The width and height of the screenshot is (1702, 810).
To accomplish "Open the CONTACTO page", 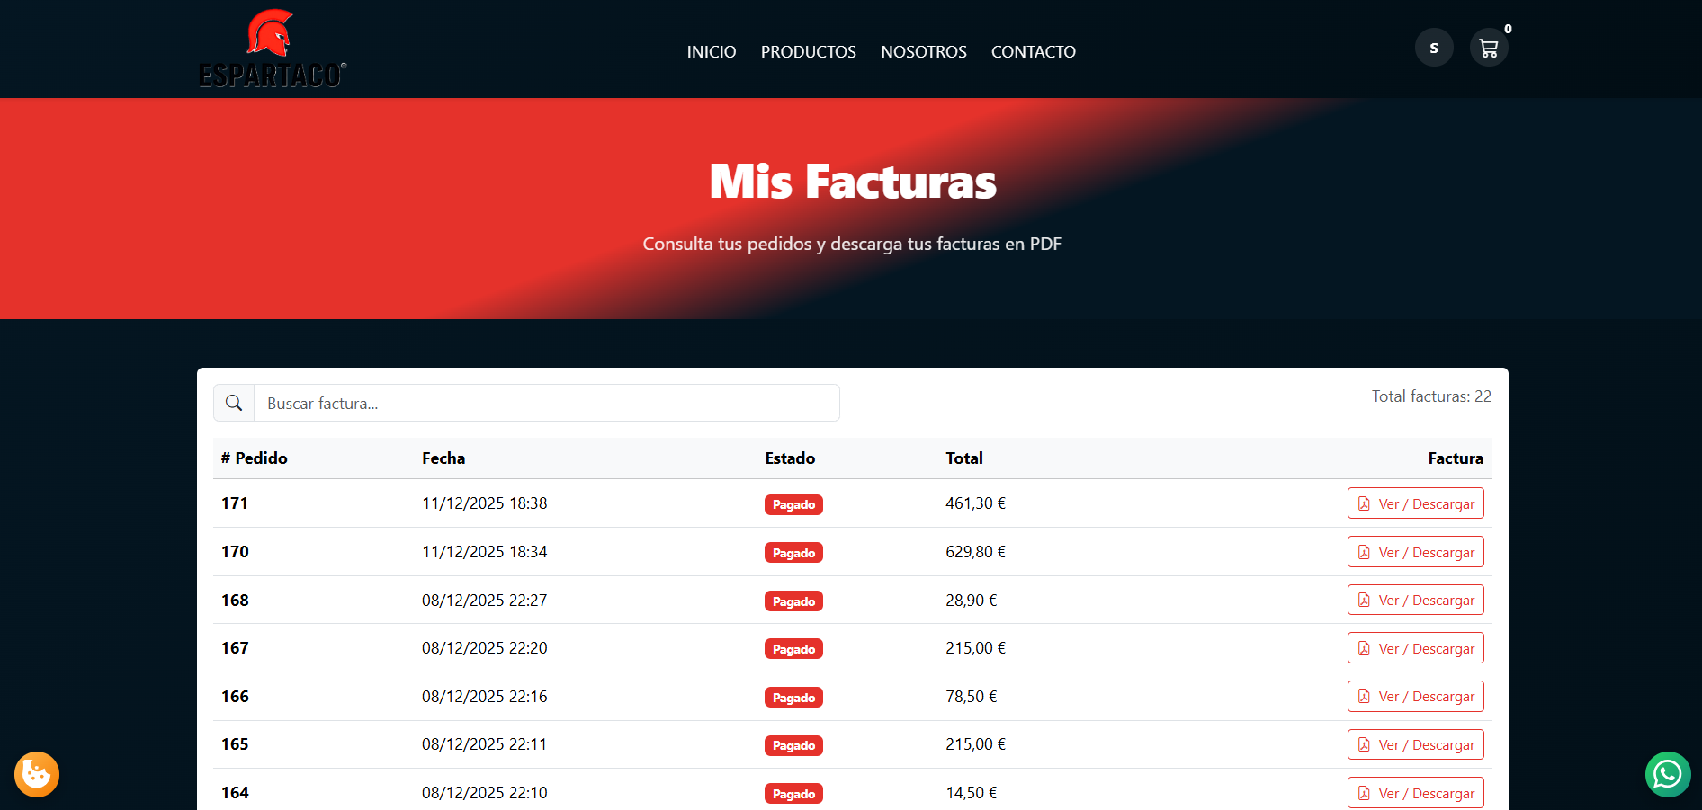I will [1034, 52].
